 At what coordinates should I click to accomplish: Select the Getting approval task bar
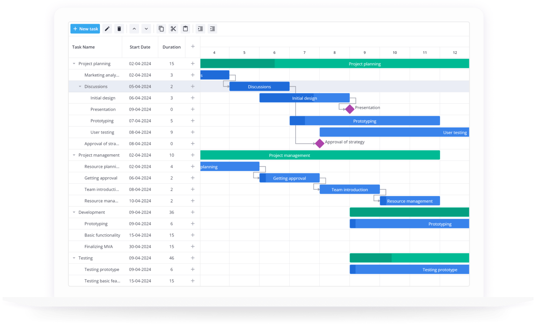point(289,178)
